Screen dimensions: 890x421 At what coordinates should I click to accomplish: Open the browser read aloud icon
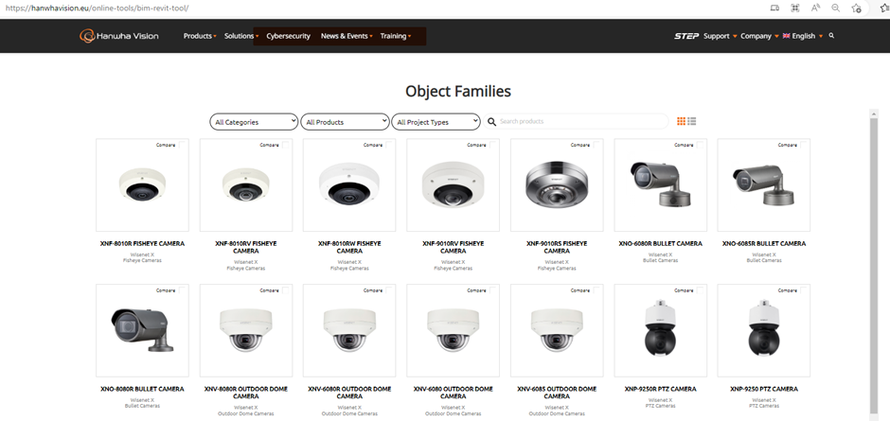click(x=814, y=8)
